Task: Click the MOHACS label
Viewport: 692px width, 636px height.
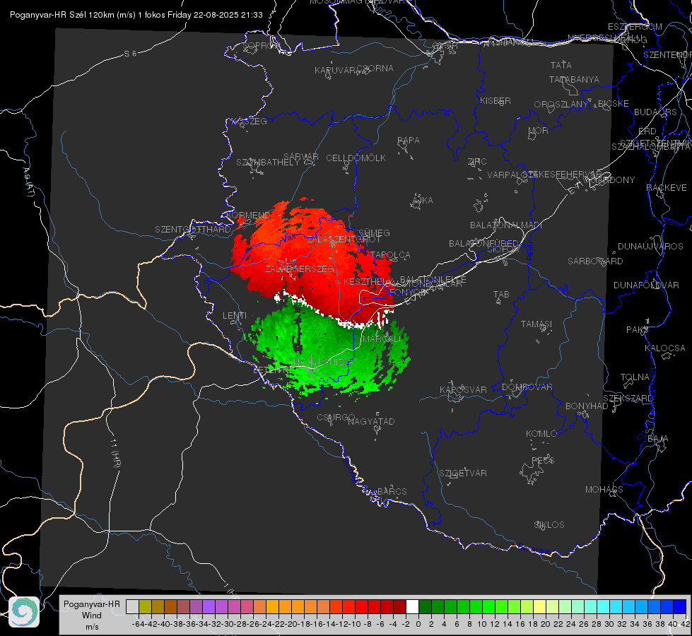Action: pyautogui.click(x=604, y=490)
